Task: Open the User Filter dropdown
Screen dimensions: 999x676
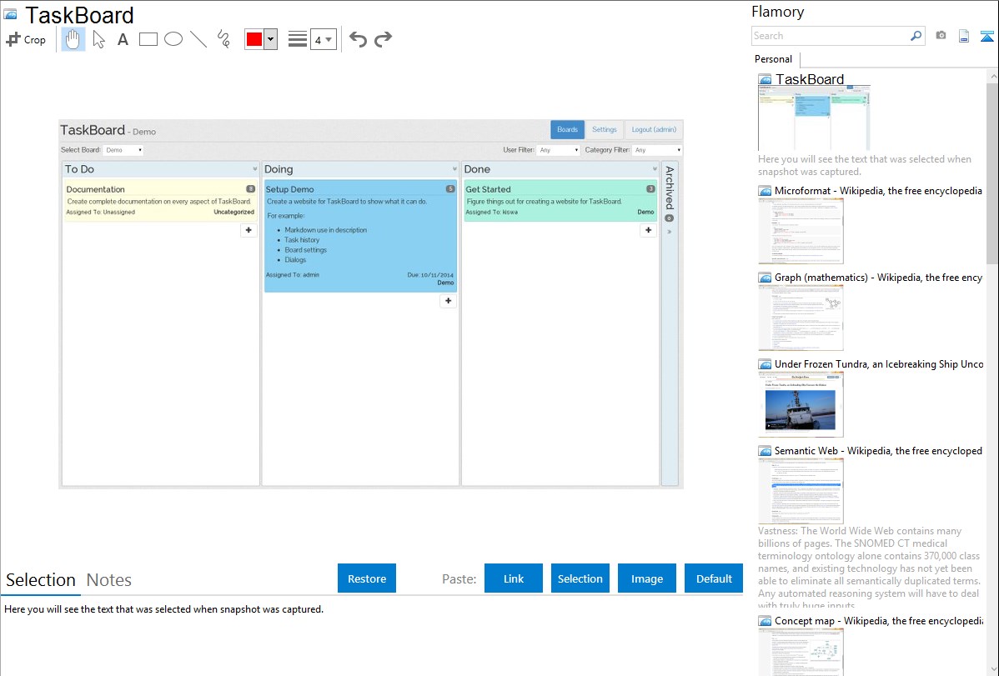Action: pyautogui.click(x=558, y=150)
